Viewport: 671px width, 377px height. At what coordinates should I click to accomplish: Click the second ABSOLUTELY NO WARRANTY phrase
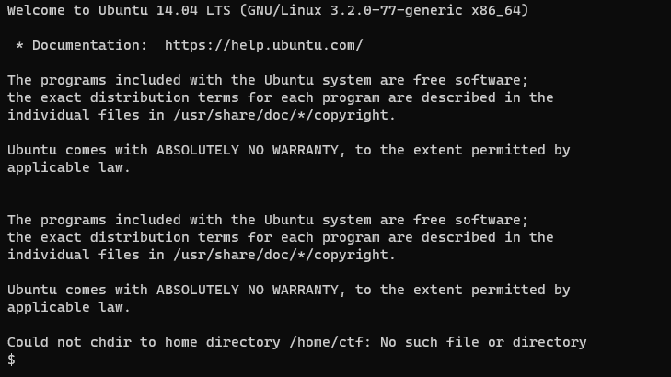tap(248, 290)
